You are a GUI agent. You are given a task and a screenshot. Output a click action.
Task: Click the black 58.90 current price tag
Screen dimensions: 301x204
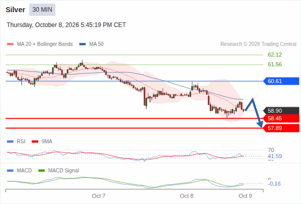coord(281,111)
